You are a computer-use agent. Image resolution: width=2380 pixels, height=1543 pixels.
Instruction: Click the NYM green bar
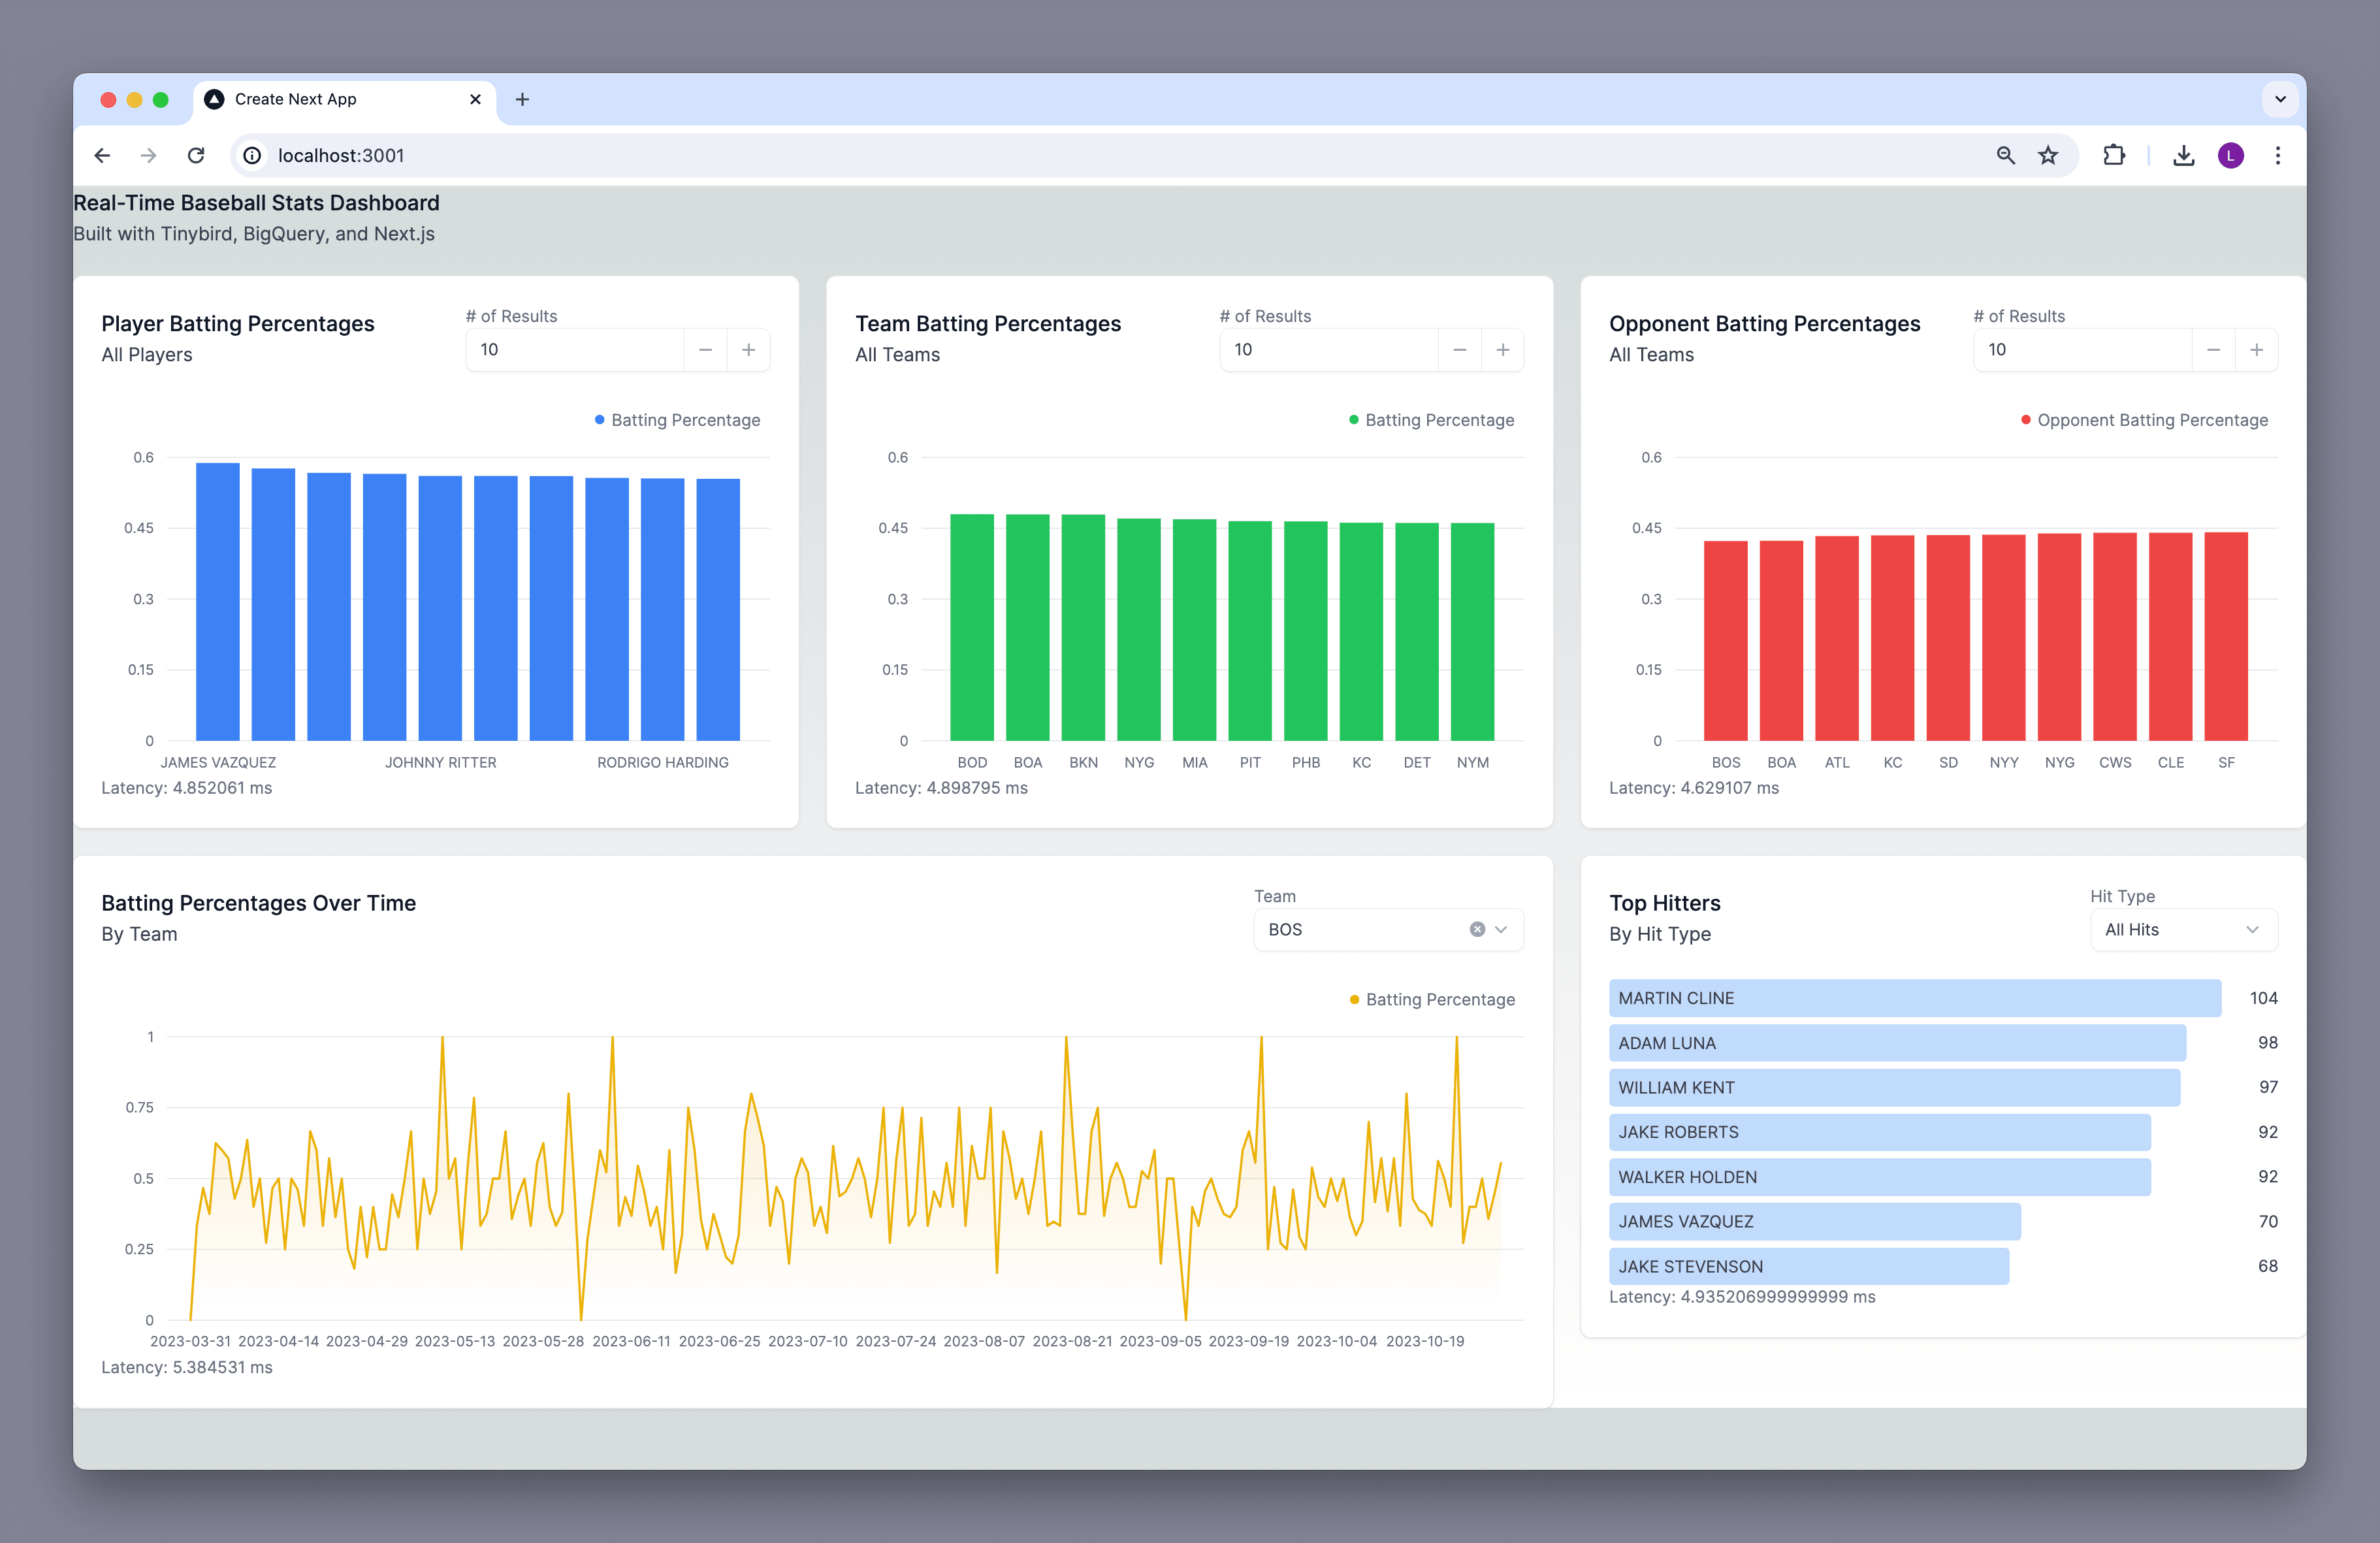(1473, 631)
